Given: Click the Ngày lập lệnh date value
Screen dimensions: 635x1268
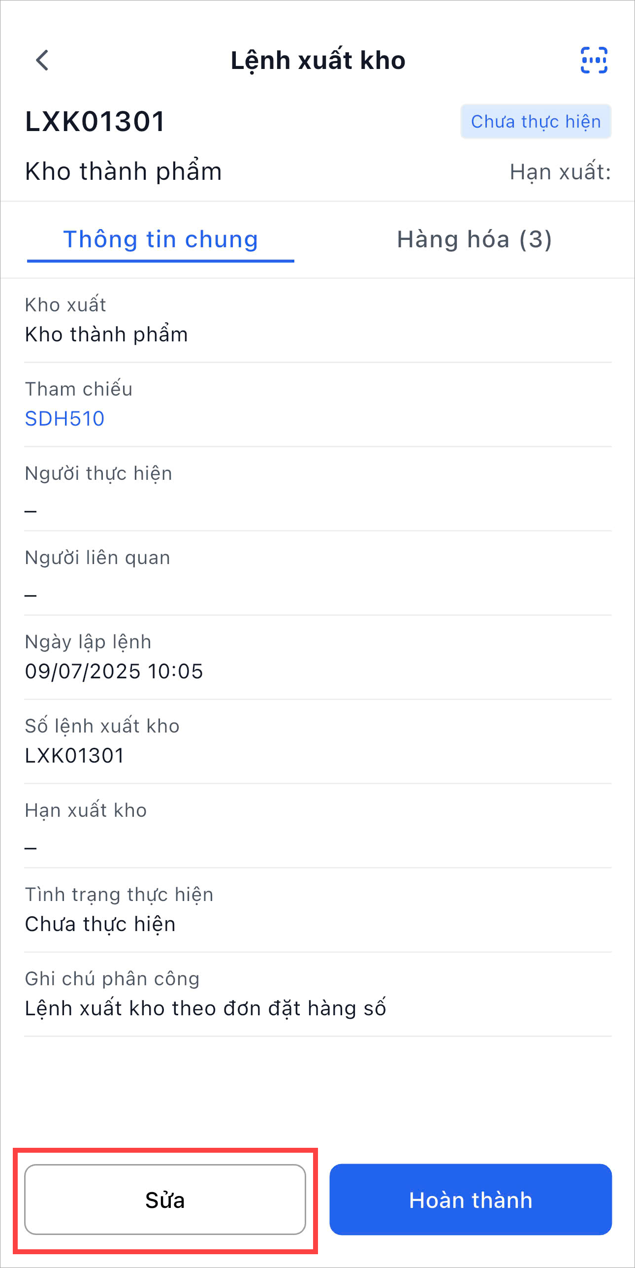Looking at the screenshot, I should [114, 671].
